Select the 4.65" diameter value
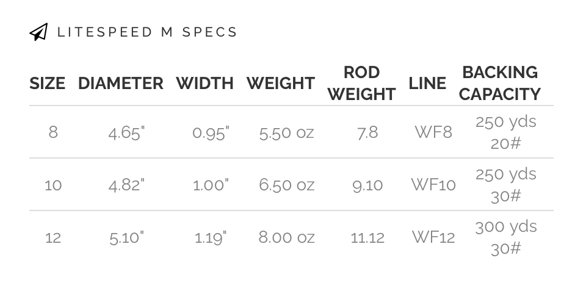 (126, 133)
